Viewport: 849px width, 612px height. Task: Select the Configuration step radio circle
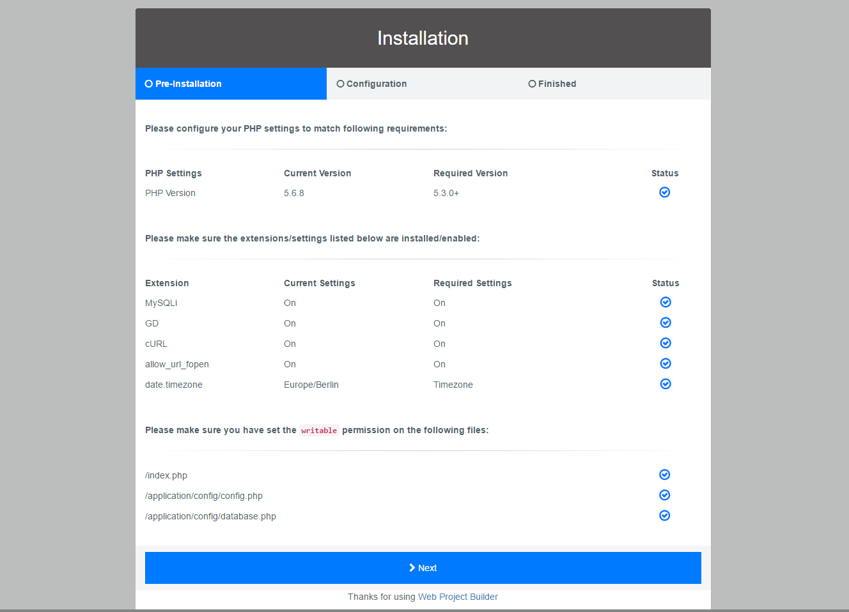click(340, 83)
